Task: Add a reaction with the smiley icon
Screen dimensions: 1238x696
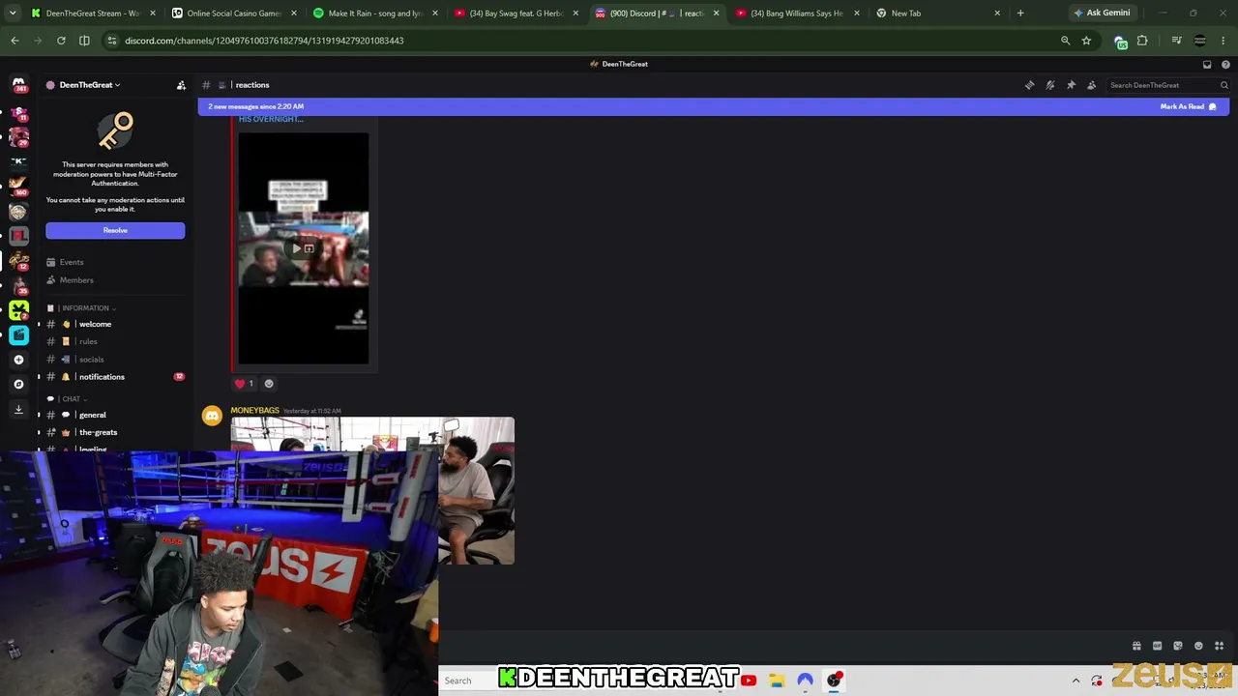Action: (x=269, y=384)
